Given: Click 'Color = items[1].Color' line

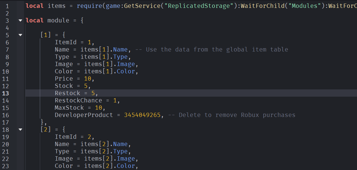Looking at the screenshot, I should tap(96, 71).
